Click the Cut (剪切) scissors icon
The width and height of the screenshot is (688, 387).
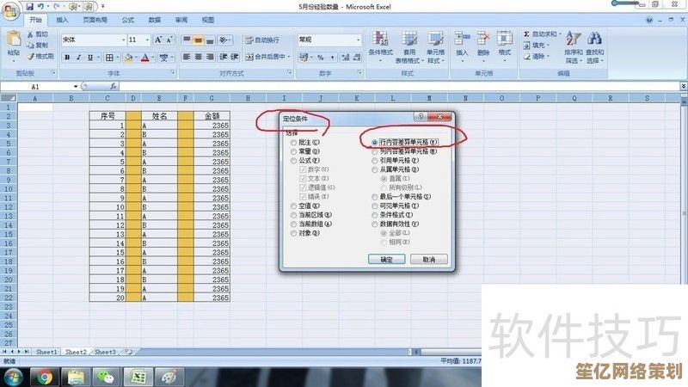[x=30, y=34]
